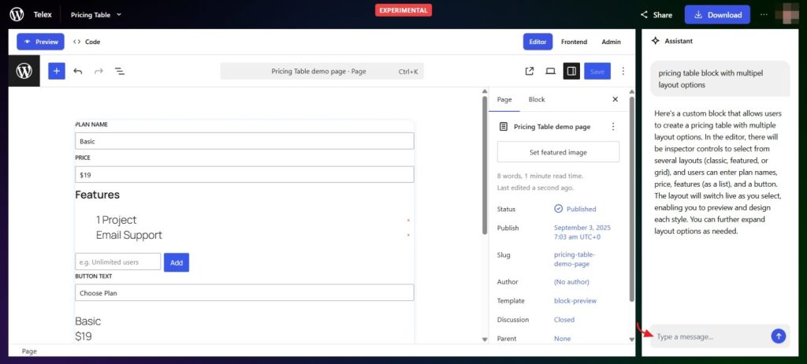This screenshot has width=807, height=364.
Task: Click the Download button
Action: (x=717, y=14)
